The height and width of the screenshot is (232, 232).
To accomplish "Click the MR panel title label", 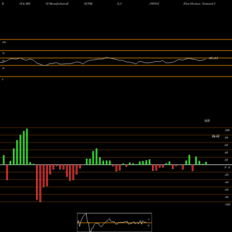I will (207, 121).
